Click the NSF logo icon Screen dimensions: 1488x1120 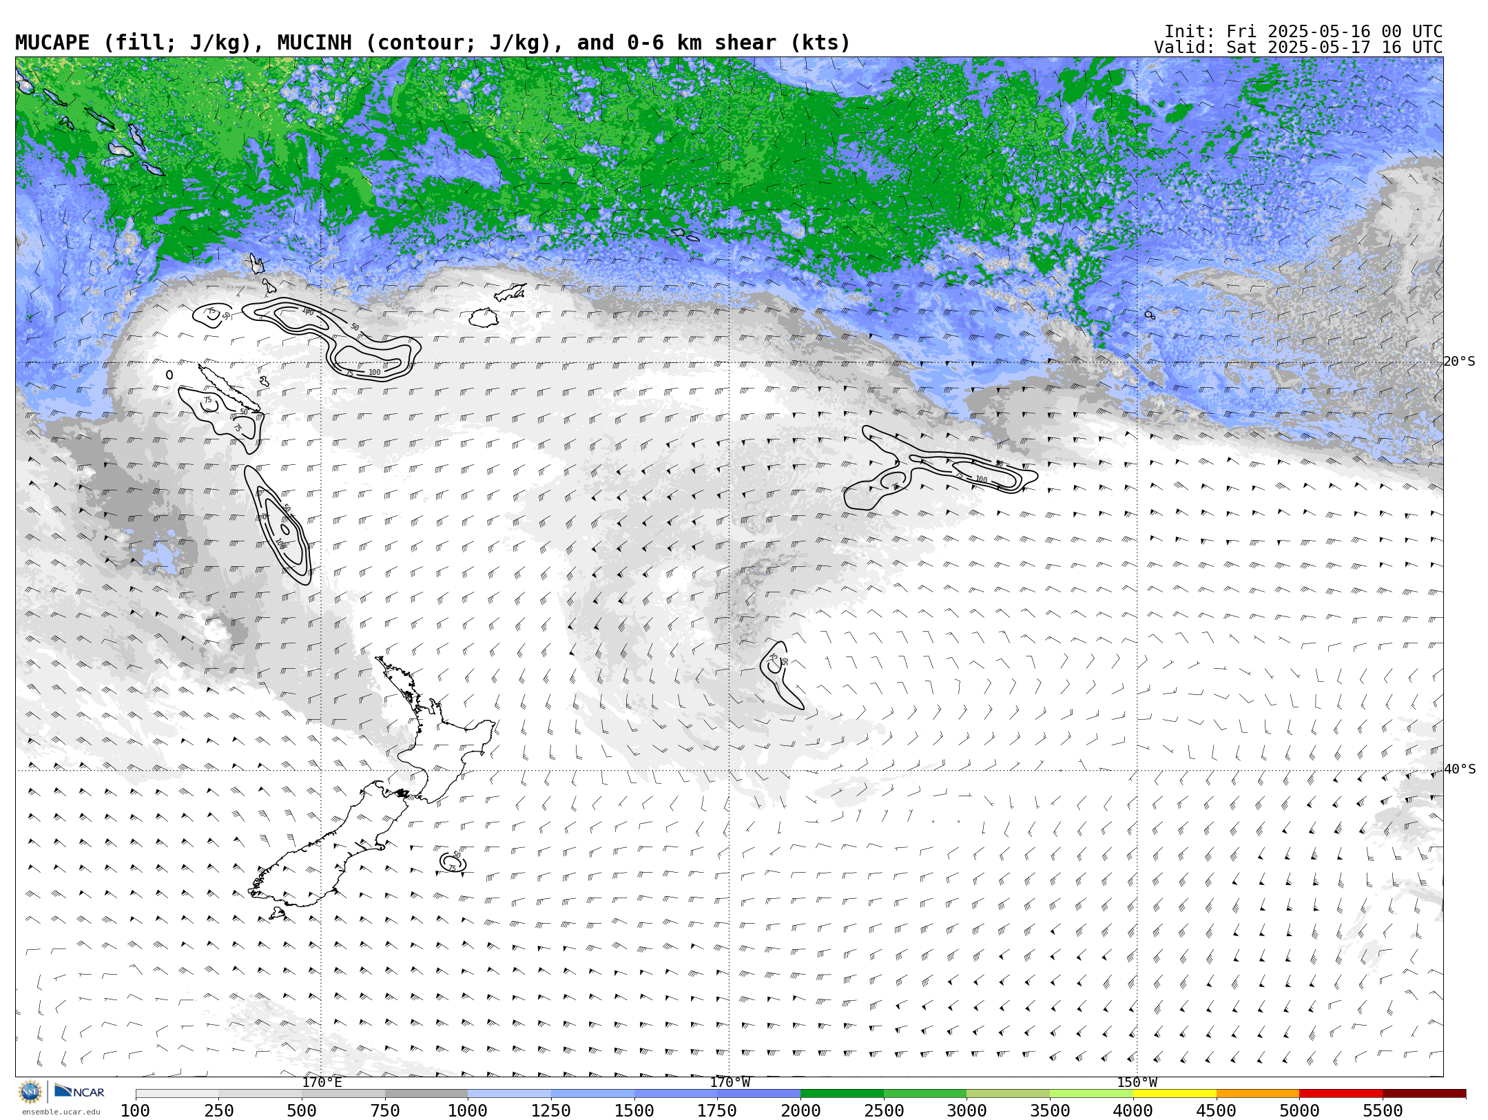pos(30,1092)
